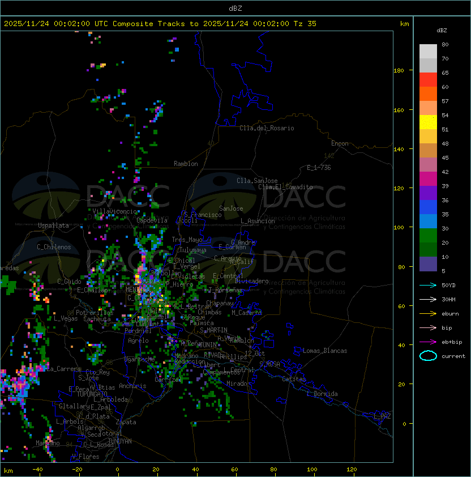Click the 'L_Dormida' map label

(x=322, y=394)
